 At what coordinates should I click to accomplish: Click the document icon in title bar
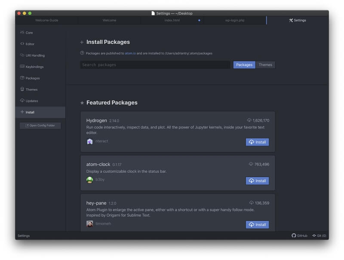[153, 13]
